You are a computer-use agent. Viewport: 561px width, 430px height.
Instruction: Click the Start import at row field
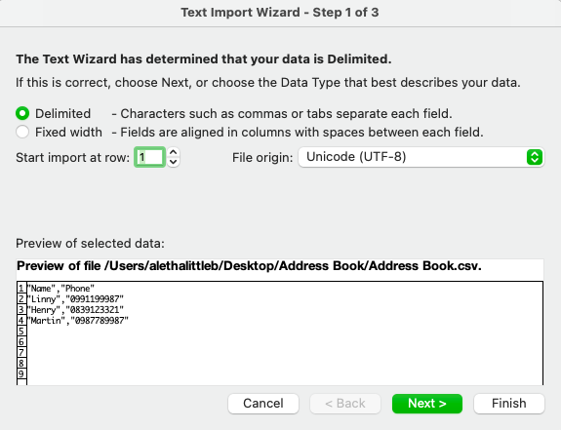point(149,157)
